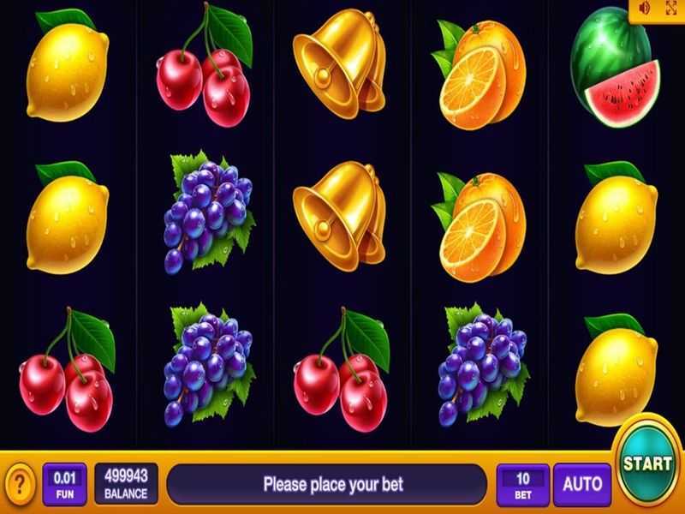This screenshot has width=685, height=514.
Task: Click the 499943 BALANCE display
Action: (x=126, y=484)
